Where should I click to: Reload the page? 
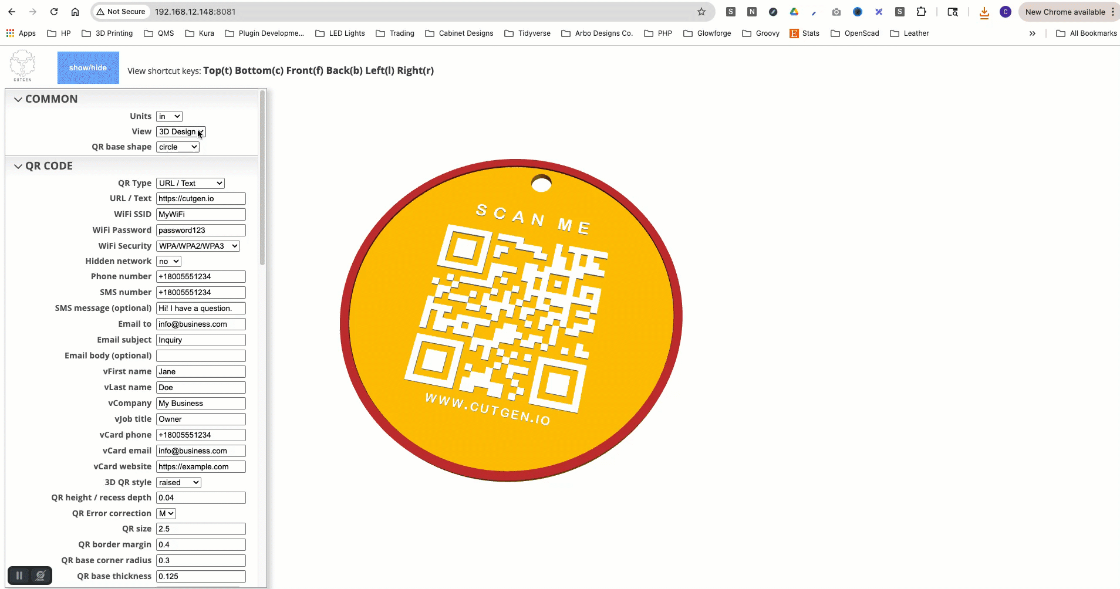(54, 12)
